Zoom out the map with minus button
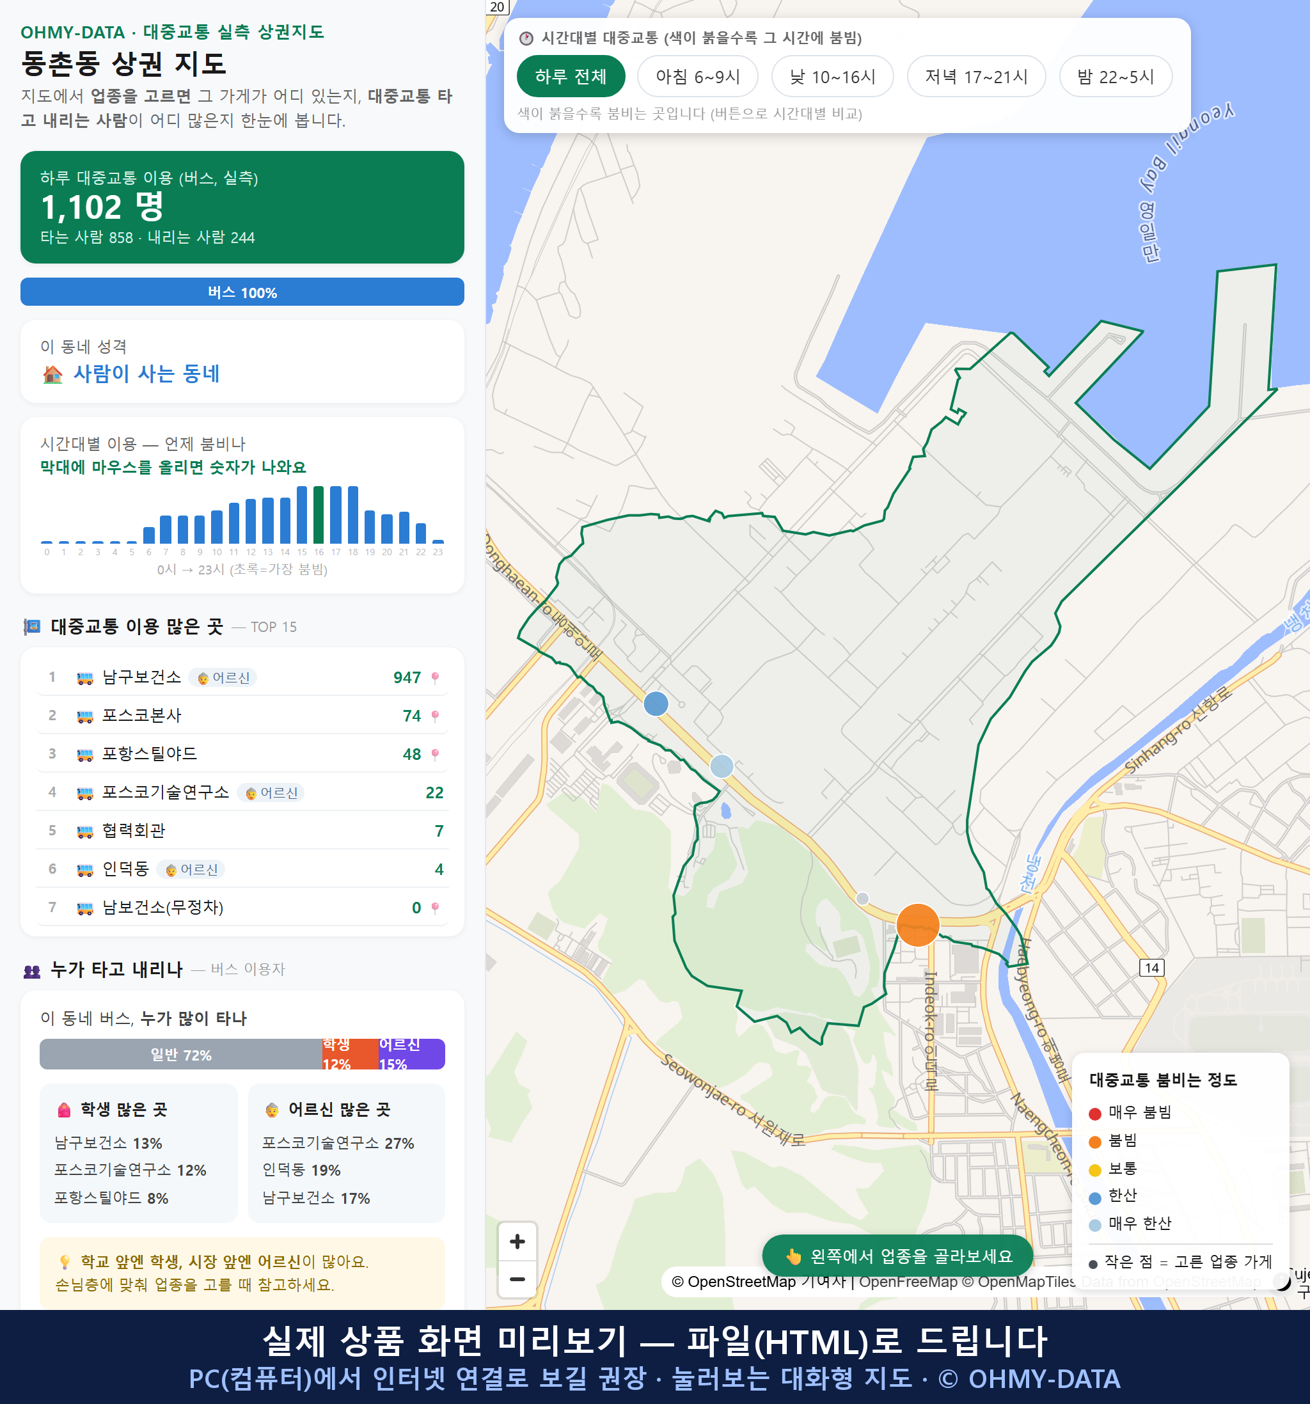The width and height of the screenshot is (1310, 1404). tap(517, 1279)
